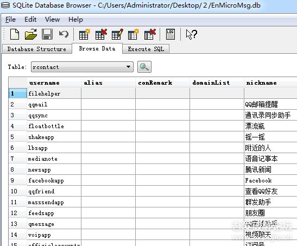Click the Delete Table icon
This screenshot has height=246, width=297.
pyautogui.click(x=101, y=34)
